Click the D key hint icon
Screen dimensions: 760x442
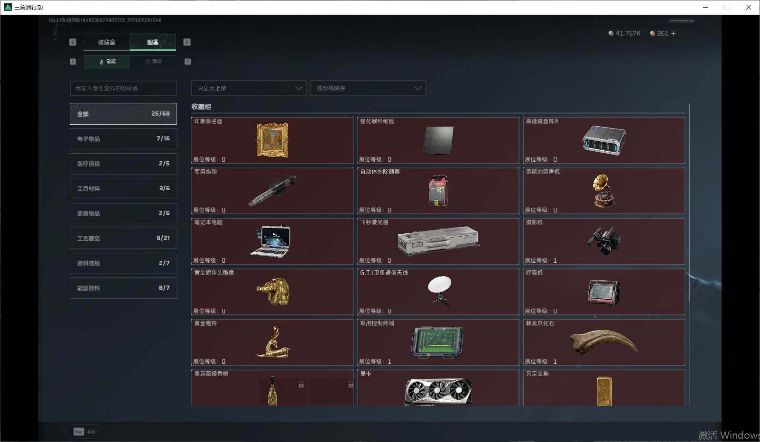(187, 62)
